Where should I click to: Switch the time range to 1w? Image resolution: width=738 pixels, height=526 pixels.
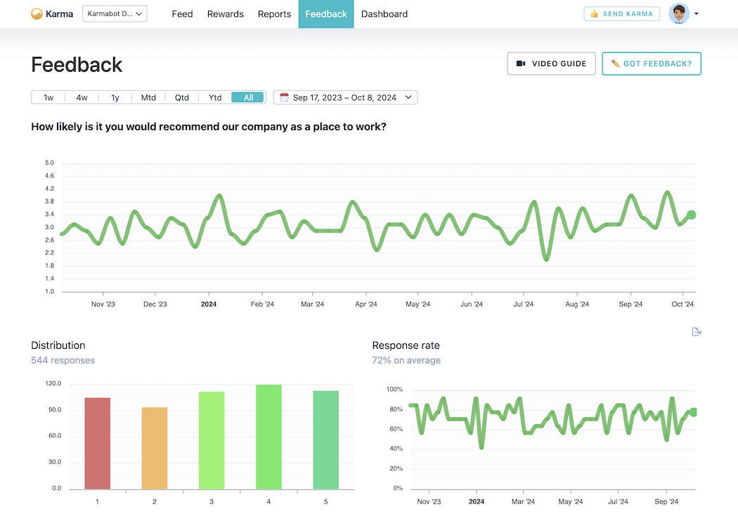click(48, 97)
